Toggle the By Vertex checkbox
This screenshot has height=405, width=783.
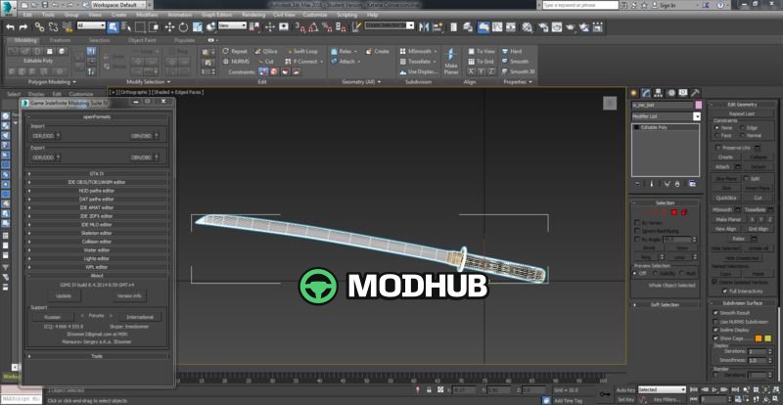[x=637, y=222]
